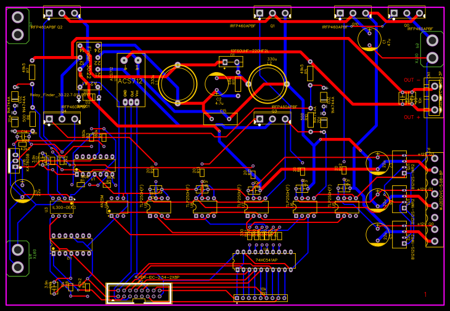
Task: Select the Q1 transistor footprint
Action: [272, 13]
